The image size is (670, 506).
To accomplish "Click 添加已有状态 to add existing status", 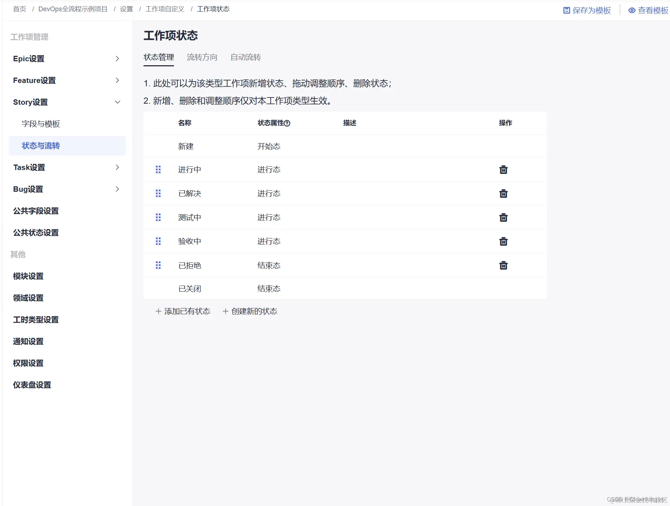I will click(183, 311).
